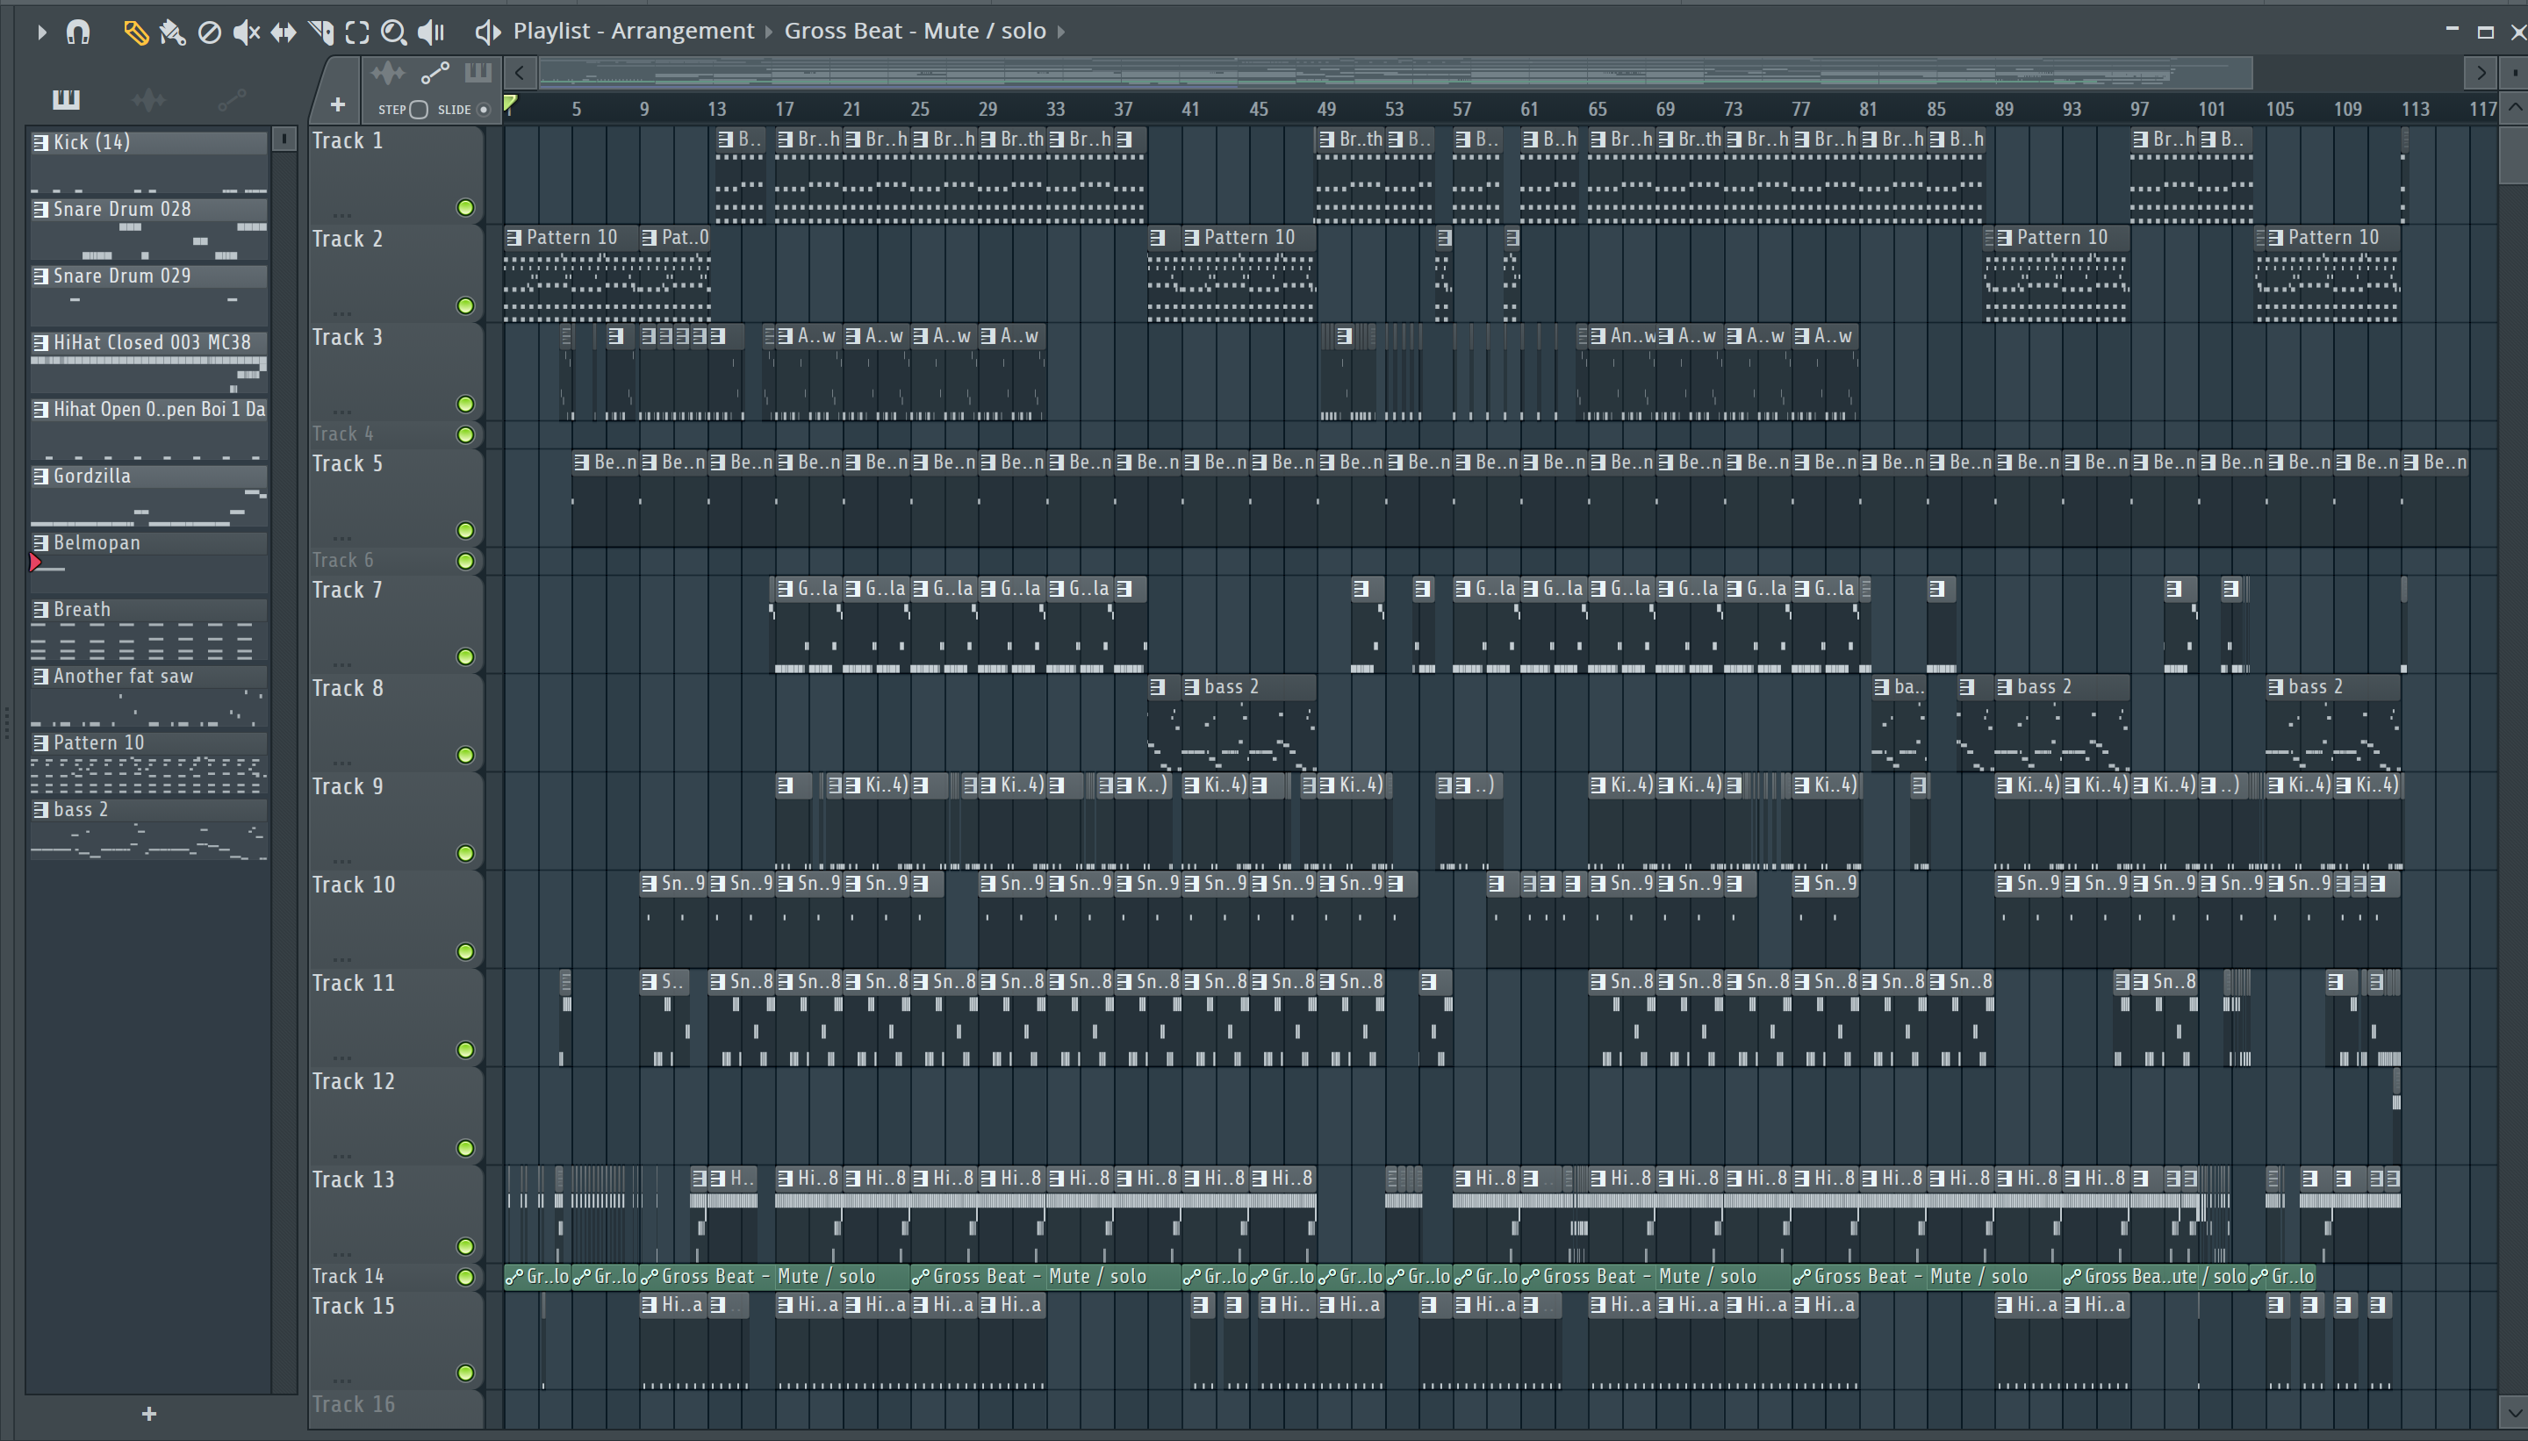Focus pattern clips in the playlist header
The image size is (2528, 1441).
[x=478, y=72]
